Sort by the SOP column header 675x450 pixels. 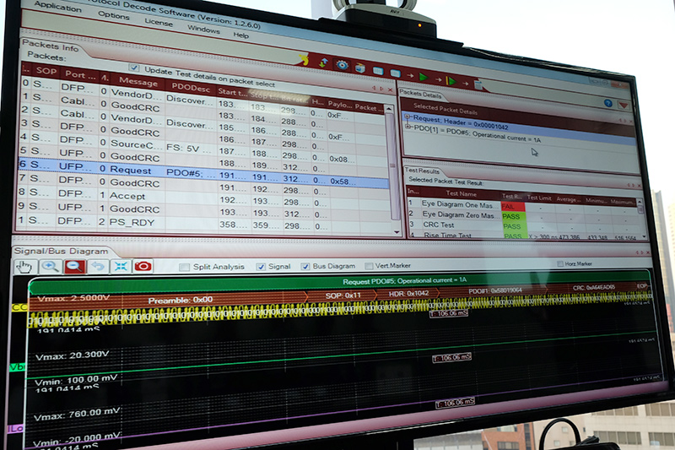point(46,71)
